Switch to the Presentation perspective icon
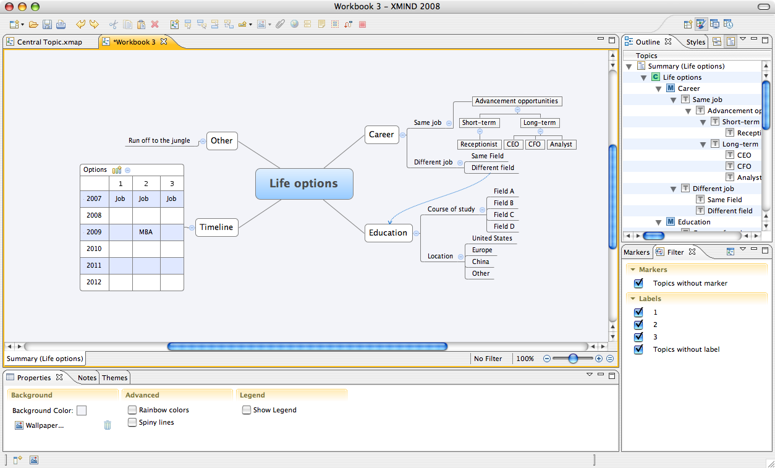The width and height of the screenshot is (775, 468). 714,24
